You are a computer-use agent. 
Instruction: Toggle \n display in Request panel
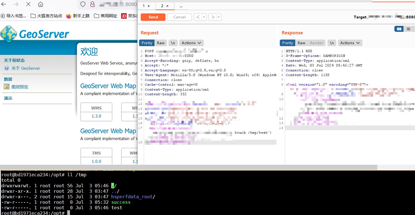[173, 43]
